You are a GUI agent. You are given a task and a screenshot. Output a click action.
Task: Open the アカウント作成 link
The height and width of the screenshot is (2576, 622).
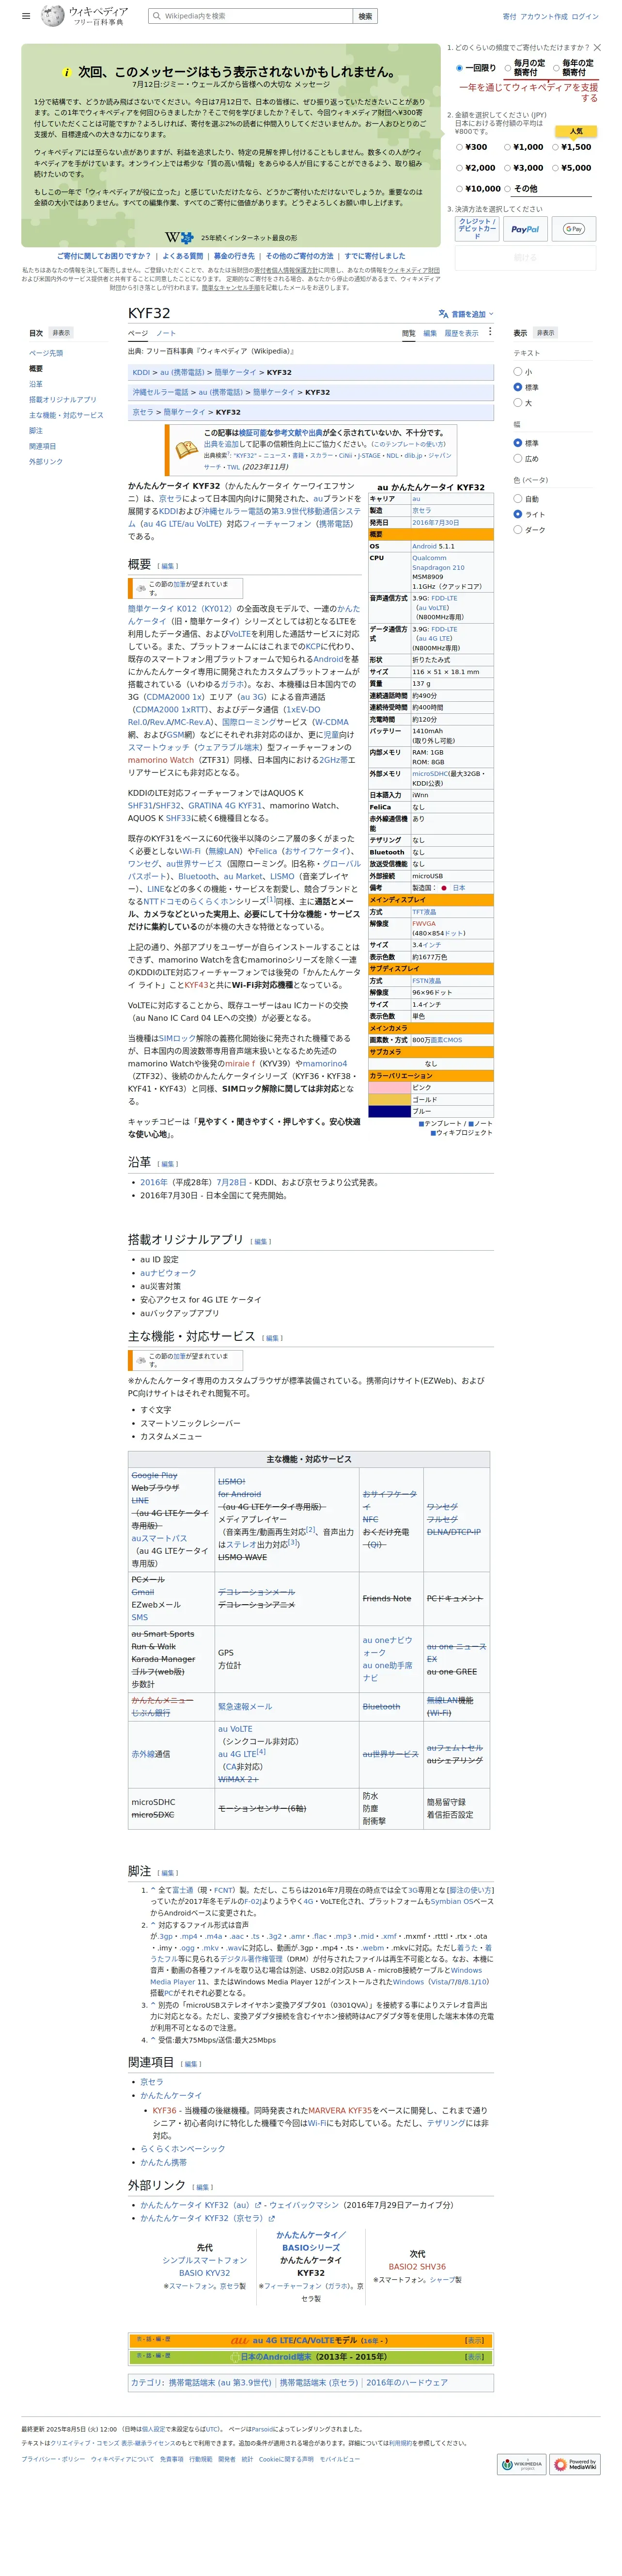(543, 16)
